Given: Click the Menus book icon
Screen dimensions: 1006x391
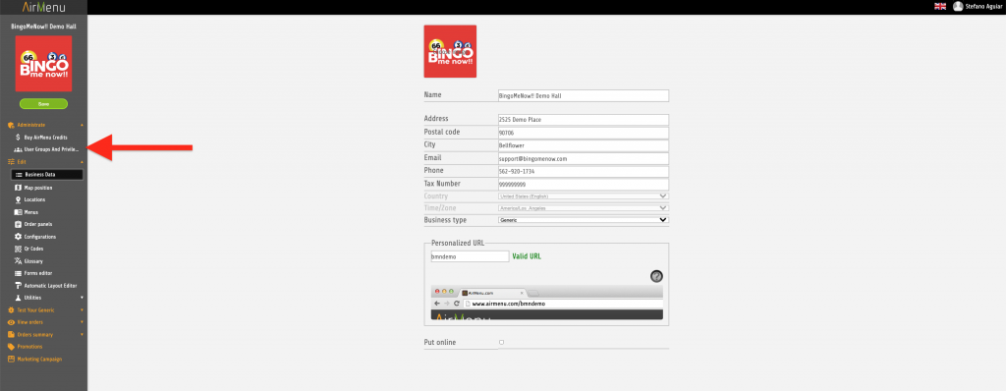Looking at the screenshot, I should pos(18,212).
